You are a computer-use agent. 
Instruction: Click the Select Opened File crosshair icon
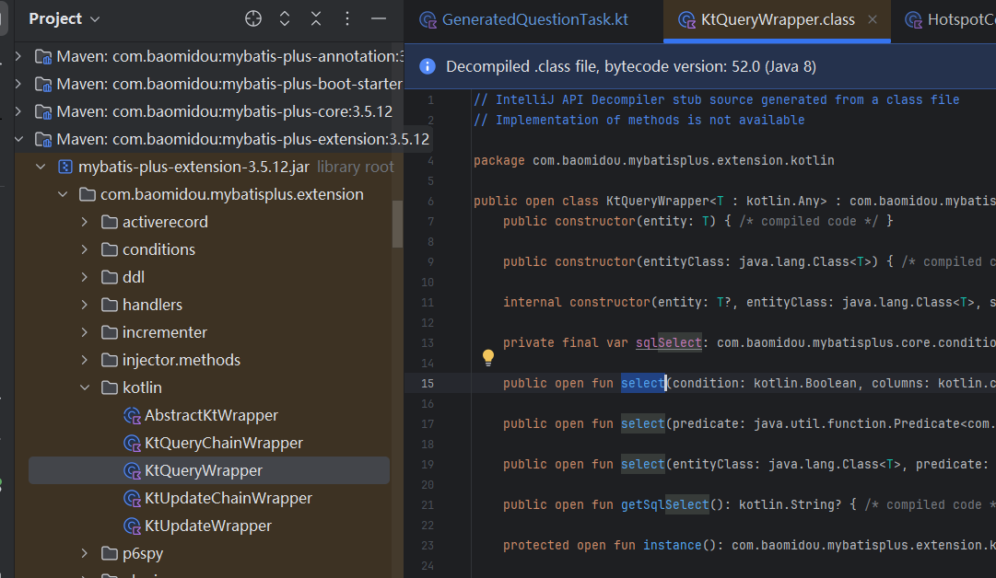253,19
